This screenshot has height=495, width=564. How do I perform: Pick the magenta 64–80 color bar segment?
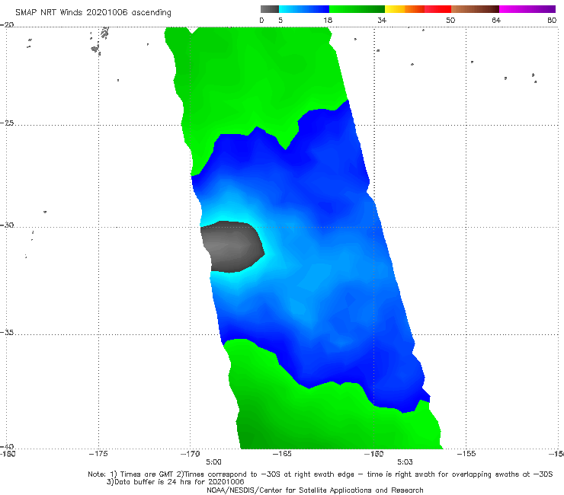(x=527, y=9)
